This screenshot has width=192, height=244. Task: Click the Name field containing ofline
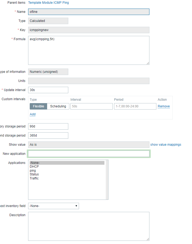click(88, 12)
